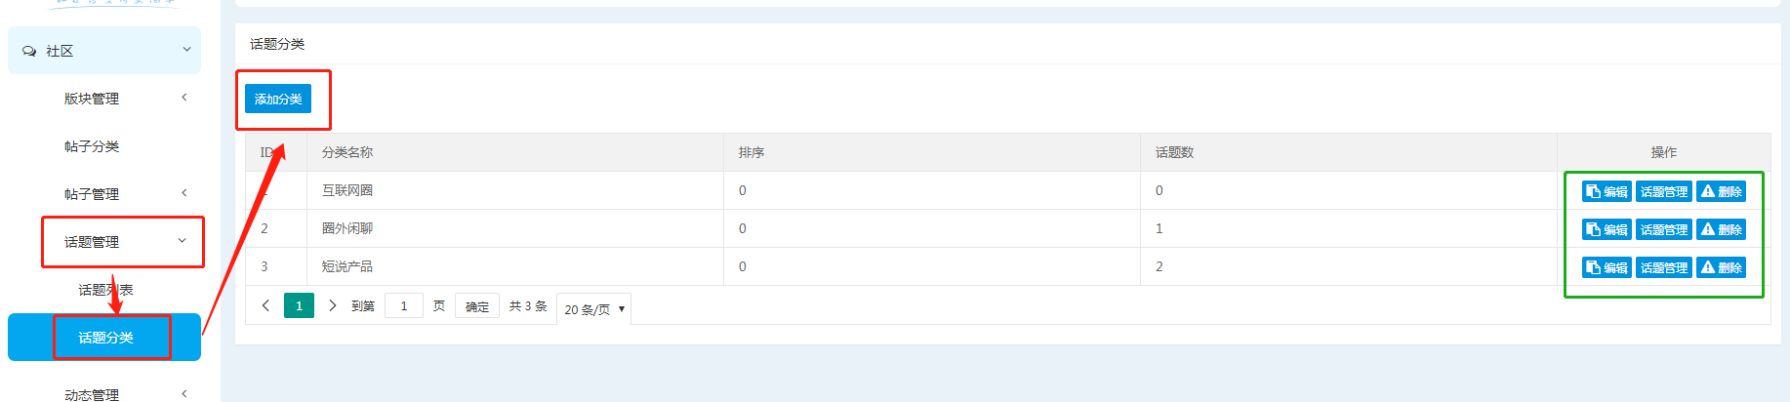Click delete warning icon for 短说产品 row

[1708, 267]
